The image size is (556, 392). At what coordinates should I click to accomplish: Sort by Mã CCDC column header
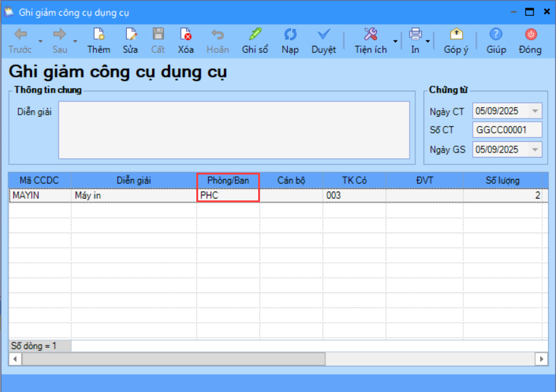point(39,180)
